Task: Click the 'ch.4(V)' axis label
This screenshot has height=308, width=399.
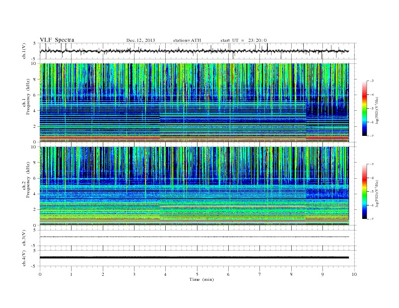Action: pyautogui.click(x=24, y=258)
